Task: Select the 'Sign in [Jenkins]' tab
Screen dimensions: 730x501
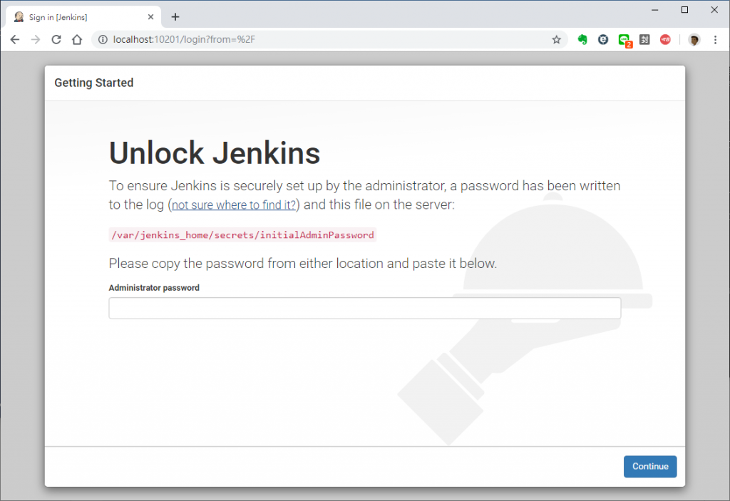Action: point(84,17)
